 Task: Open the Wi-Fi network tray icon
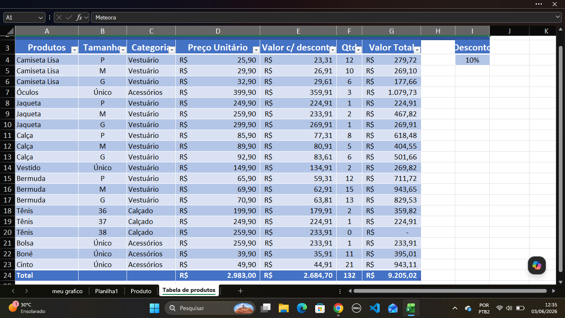pyautogui.click(x=499, y=308)
